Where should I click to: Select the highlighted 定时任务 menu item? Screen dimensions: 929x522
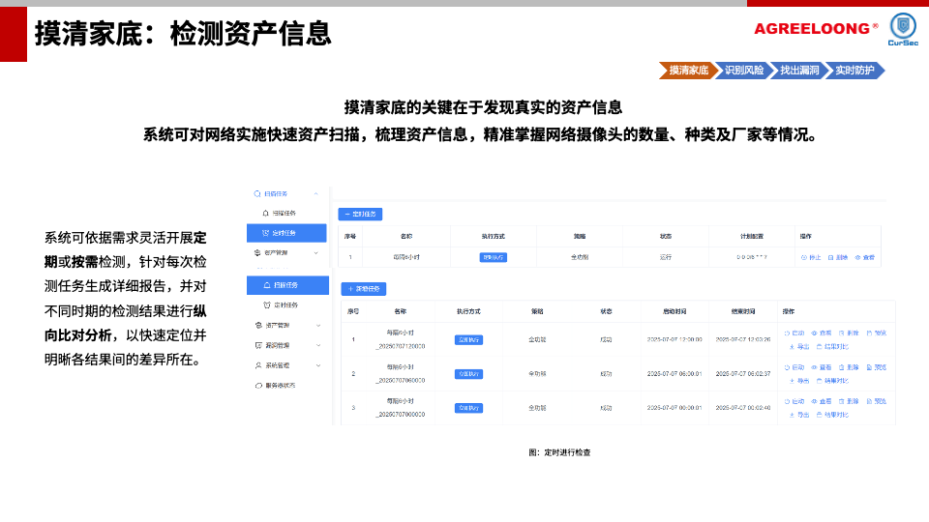(286, 233)
